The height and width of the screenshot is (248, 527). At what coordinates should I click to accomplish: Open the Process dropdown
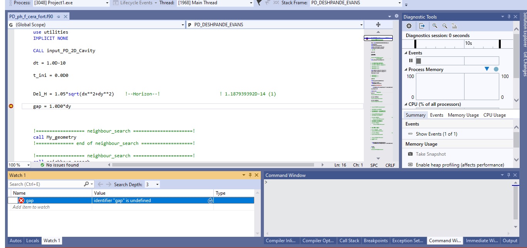coord(107,3)
